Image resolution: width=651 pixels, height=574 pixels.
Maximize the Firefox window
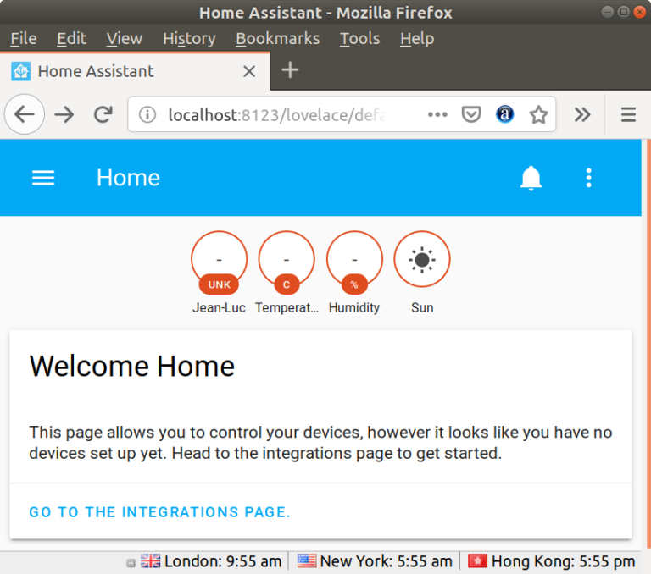click(x=624, y=12)
